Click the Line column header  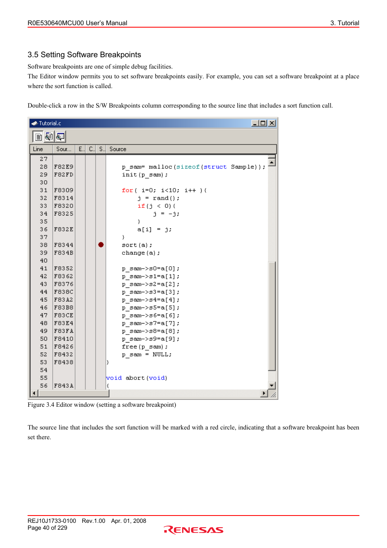pyautogui.click(x=42, y=149)
